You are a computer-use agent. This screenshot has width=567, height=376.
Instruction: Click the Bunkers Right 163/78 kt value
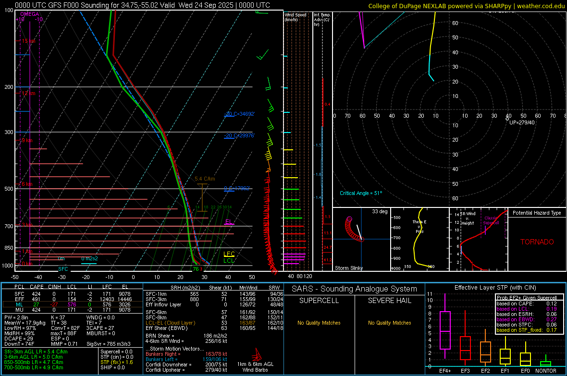(216, 354)
